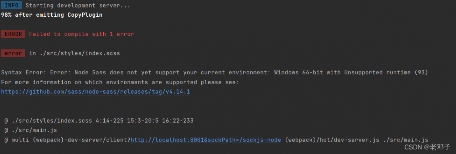Screen dimensions: 456x154
Task: Click the 'in ./src/styles/index.scss' path text
Action: click(x=74, y=53)
